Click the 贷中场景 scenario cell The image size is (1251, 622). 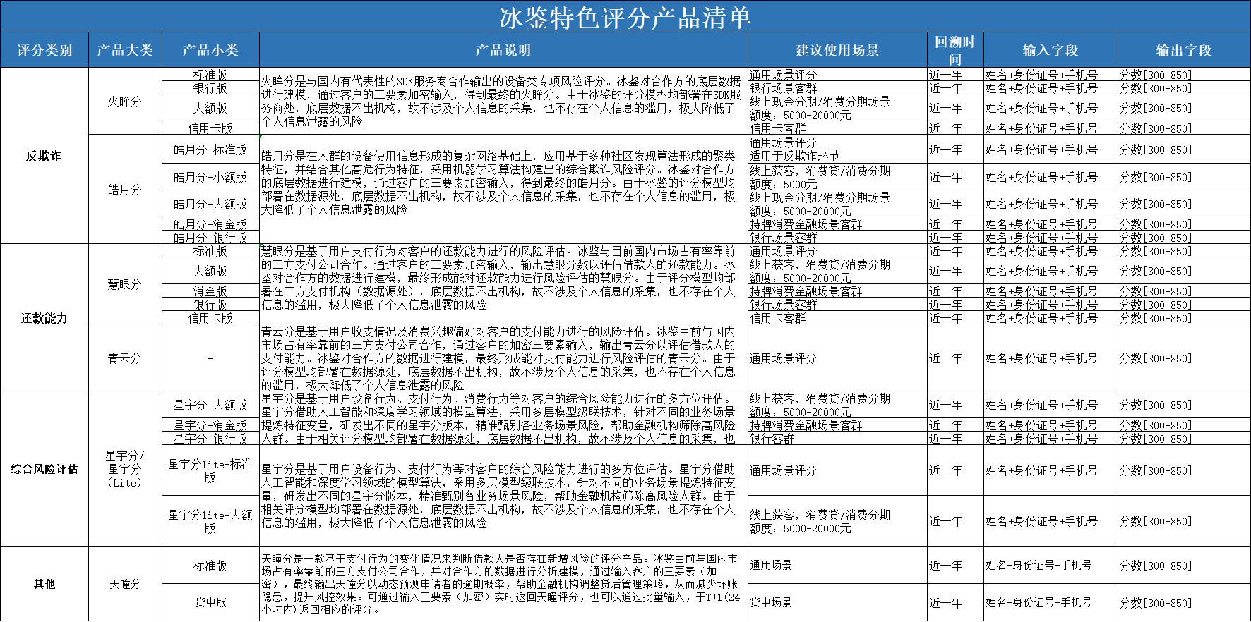(x=837, y=602)
